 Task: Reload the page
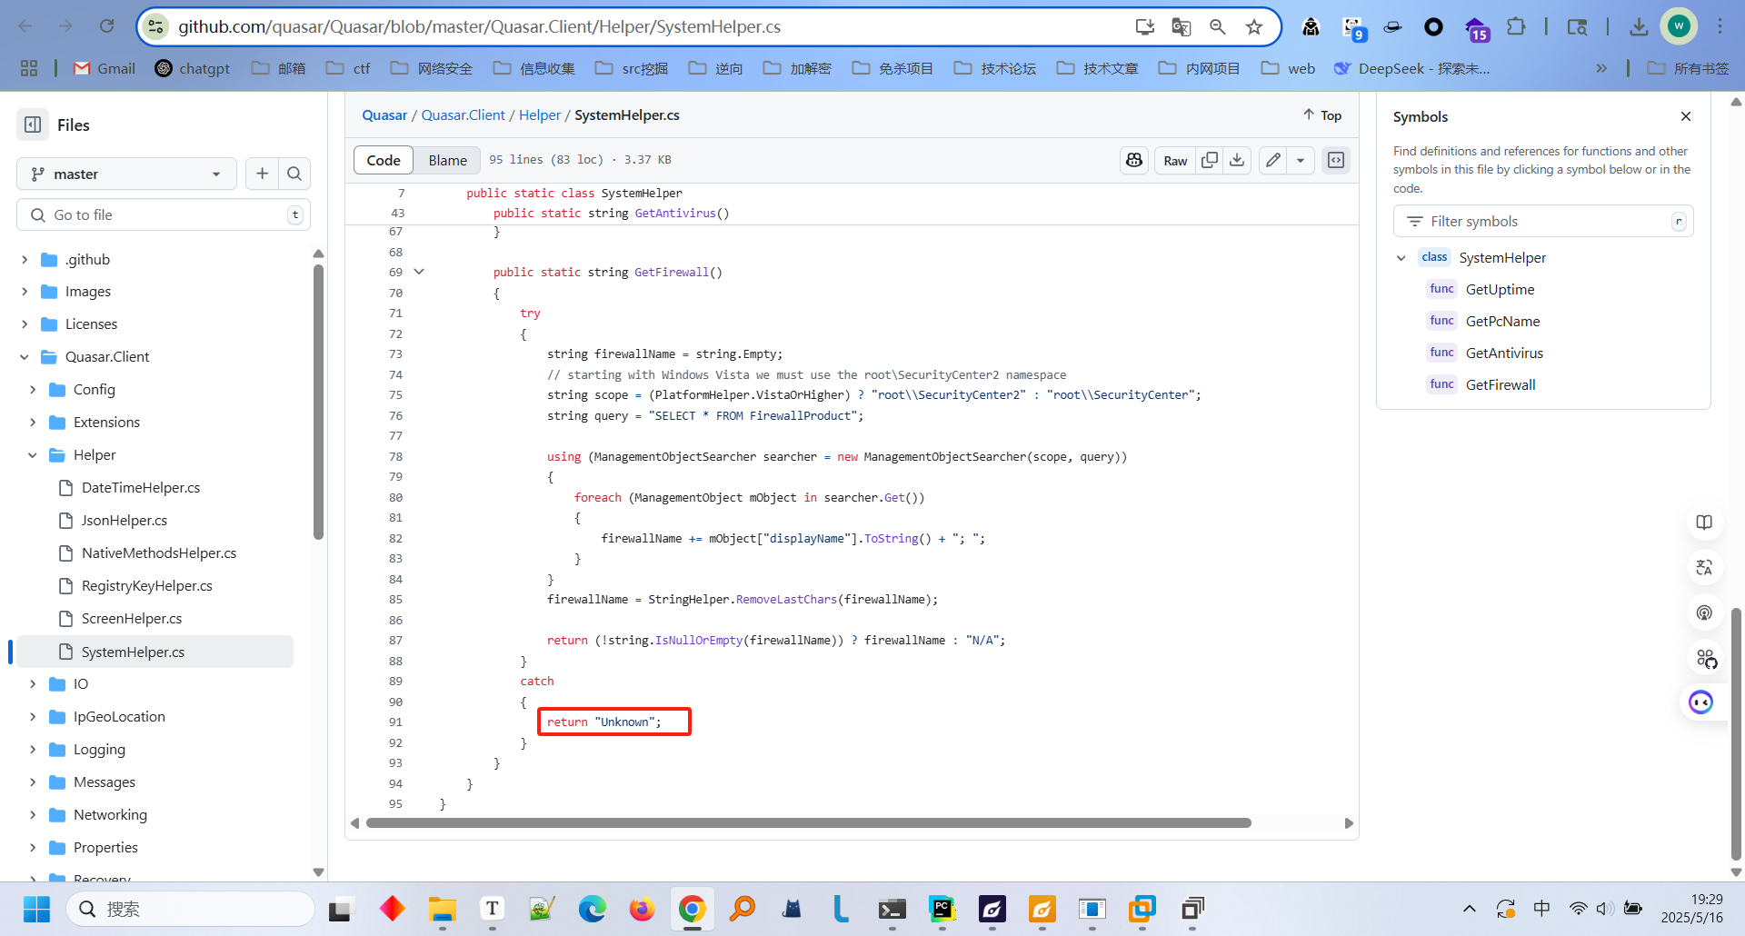click(x=106, y=26)
